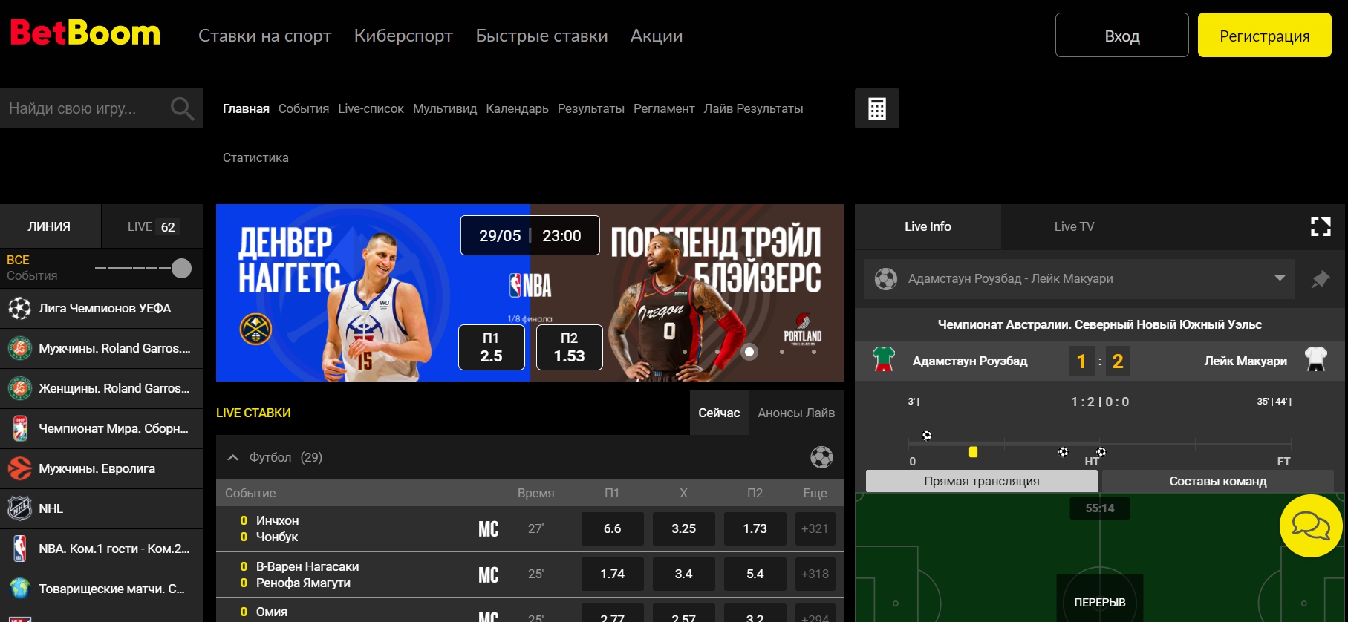This screenshot has width=1348, height=622.
Task: Click the yellow Регистрация button
Action: pyautogui.click(x=1265, y=35)
